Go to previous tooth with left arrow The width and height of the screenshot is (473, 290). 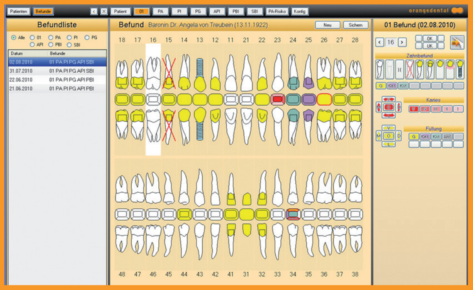pos(380,42)
